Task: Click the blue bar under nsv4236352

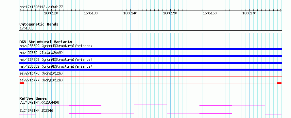Action: point(150,70)
